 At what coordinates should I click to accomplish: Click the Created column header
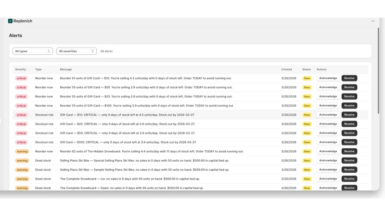click(286, 69)
